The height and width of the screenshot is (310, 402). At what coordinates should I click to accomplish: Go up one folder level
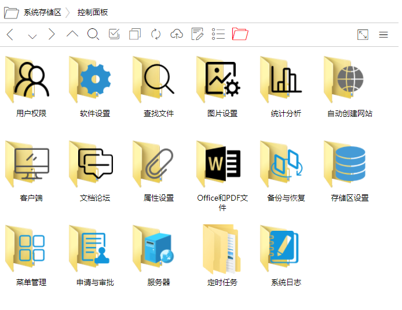tap(72, 34)
